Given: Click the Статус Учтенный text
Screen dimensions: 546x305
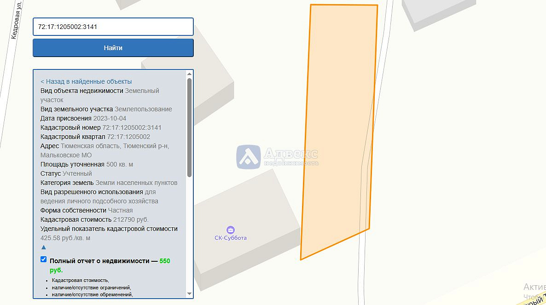Looking at the screenshot, I should click(x=66, y=173).
